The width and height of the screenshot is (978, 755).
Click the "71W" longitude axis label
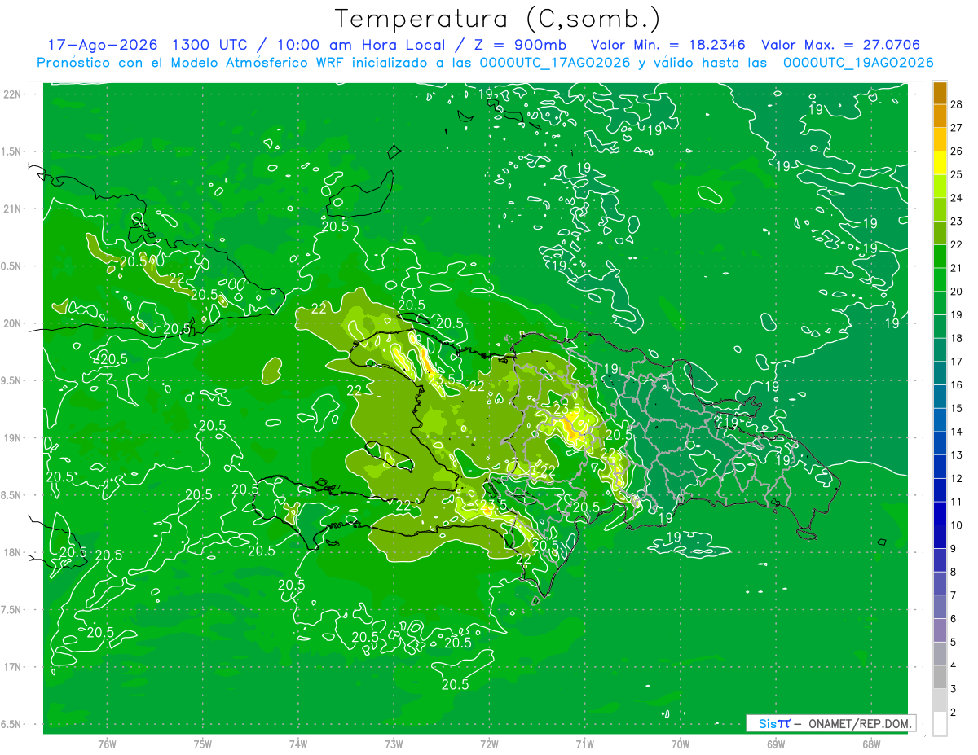point(585,744)
